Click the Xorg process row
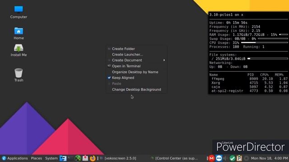The image size is (289, 162). pyautogui.click(x=249, y=83)
